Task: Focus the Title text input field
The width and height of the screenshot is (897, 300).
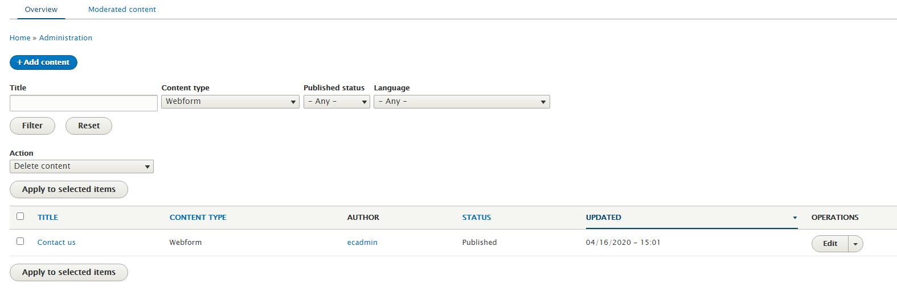Action: coord(84,103)
